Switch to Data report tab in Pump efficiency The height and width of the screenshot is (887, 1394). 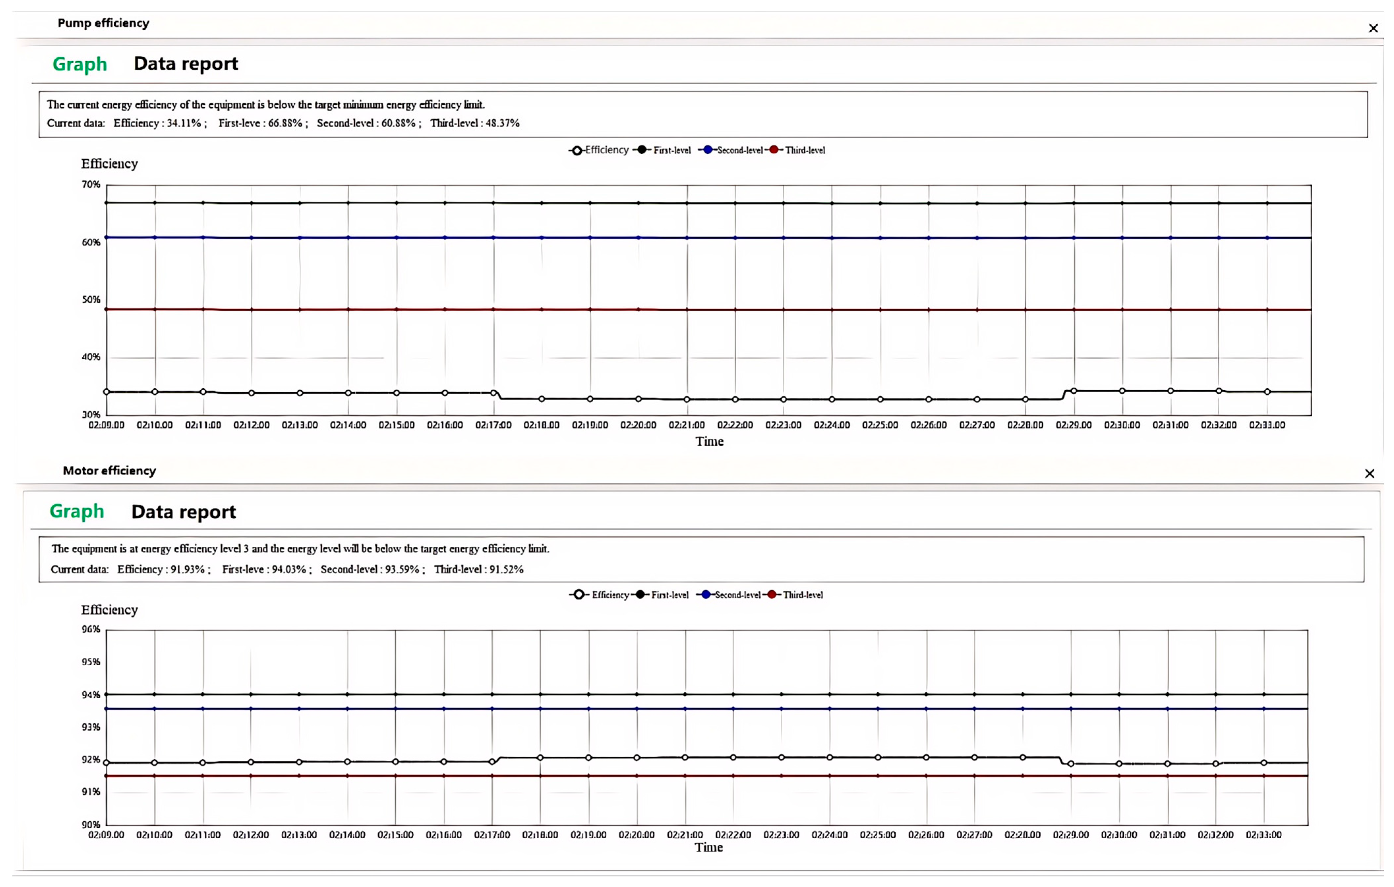(186, 63)
